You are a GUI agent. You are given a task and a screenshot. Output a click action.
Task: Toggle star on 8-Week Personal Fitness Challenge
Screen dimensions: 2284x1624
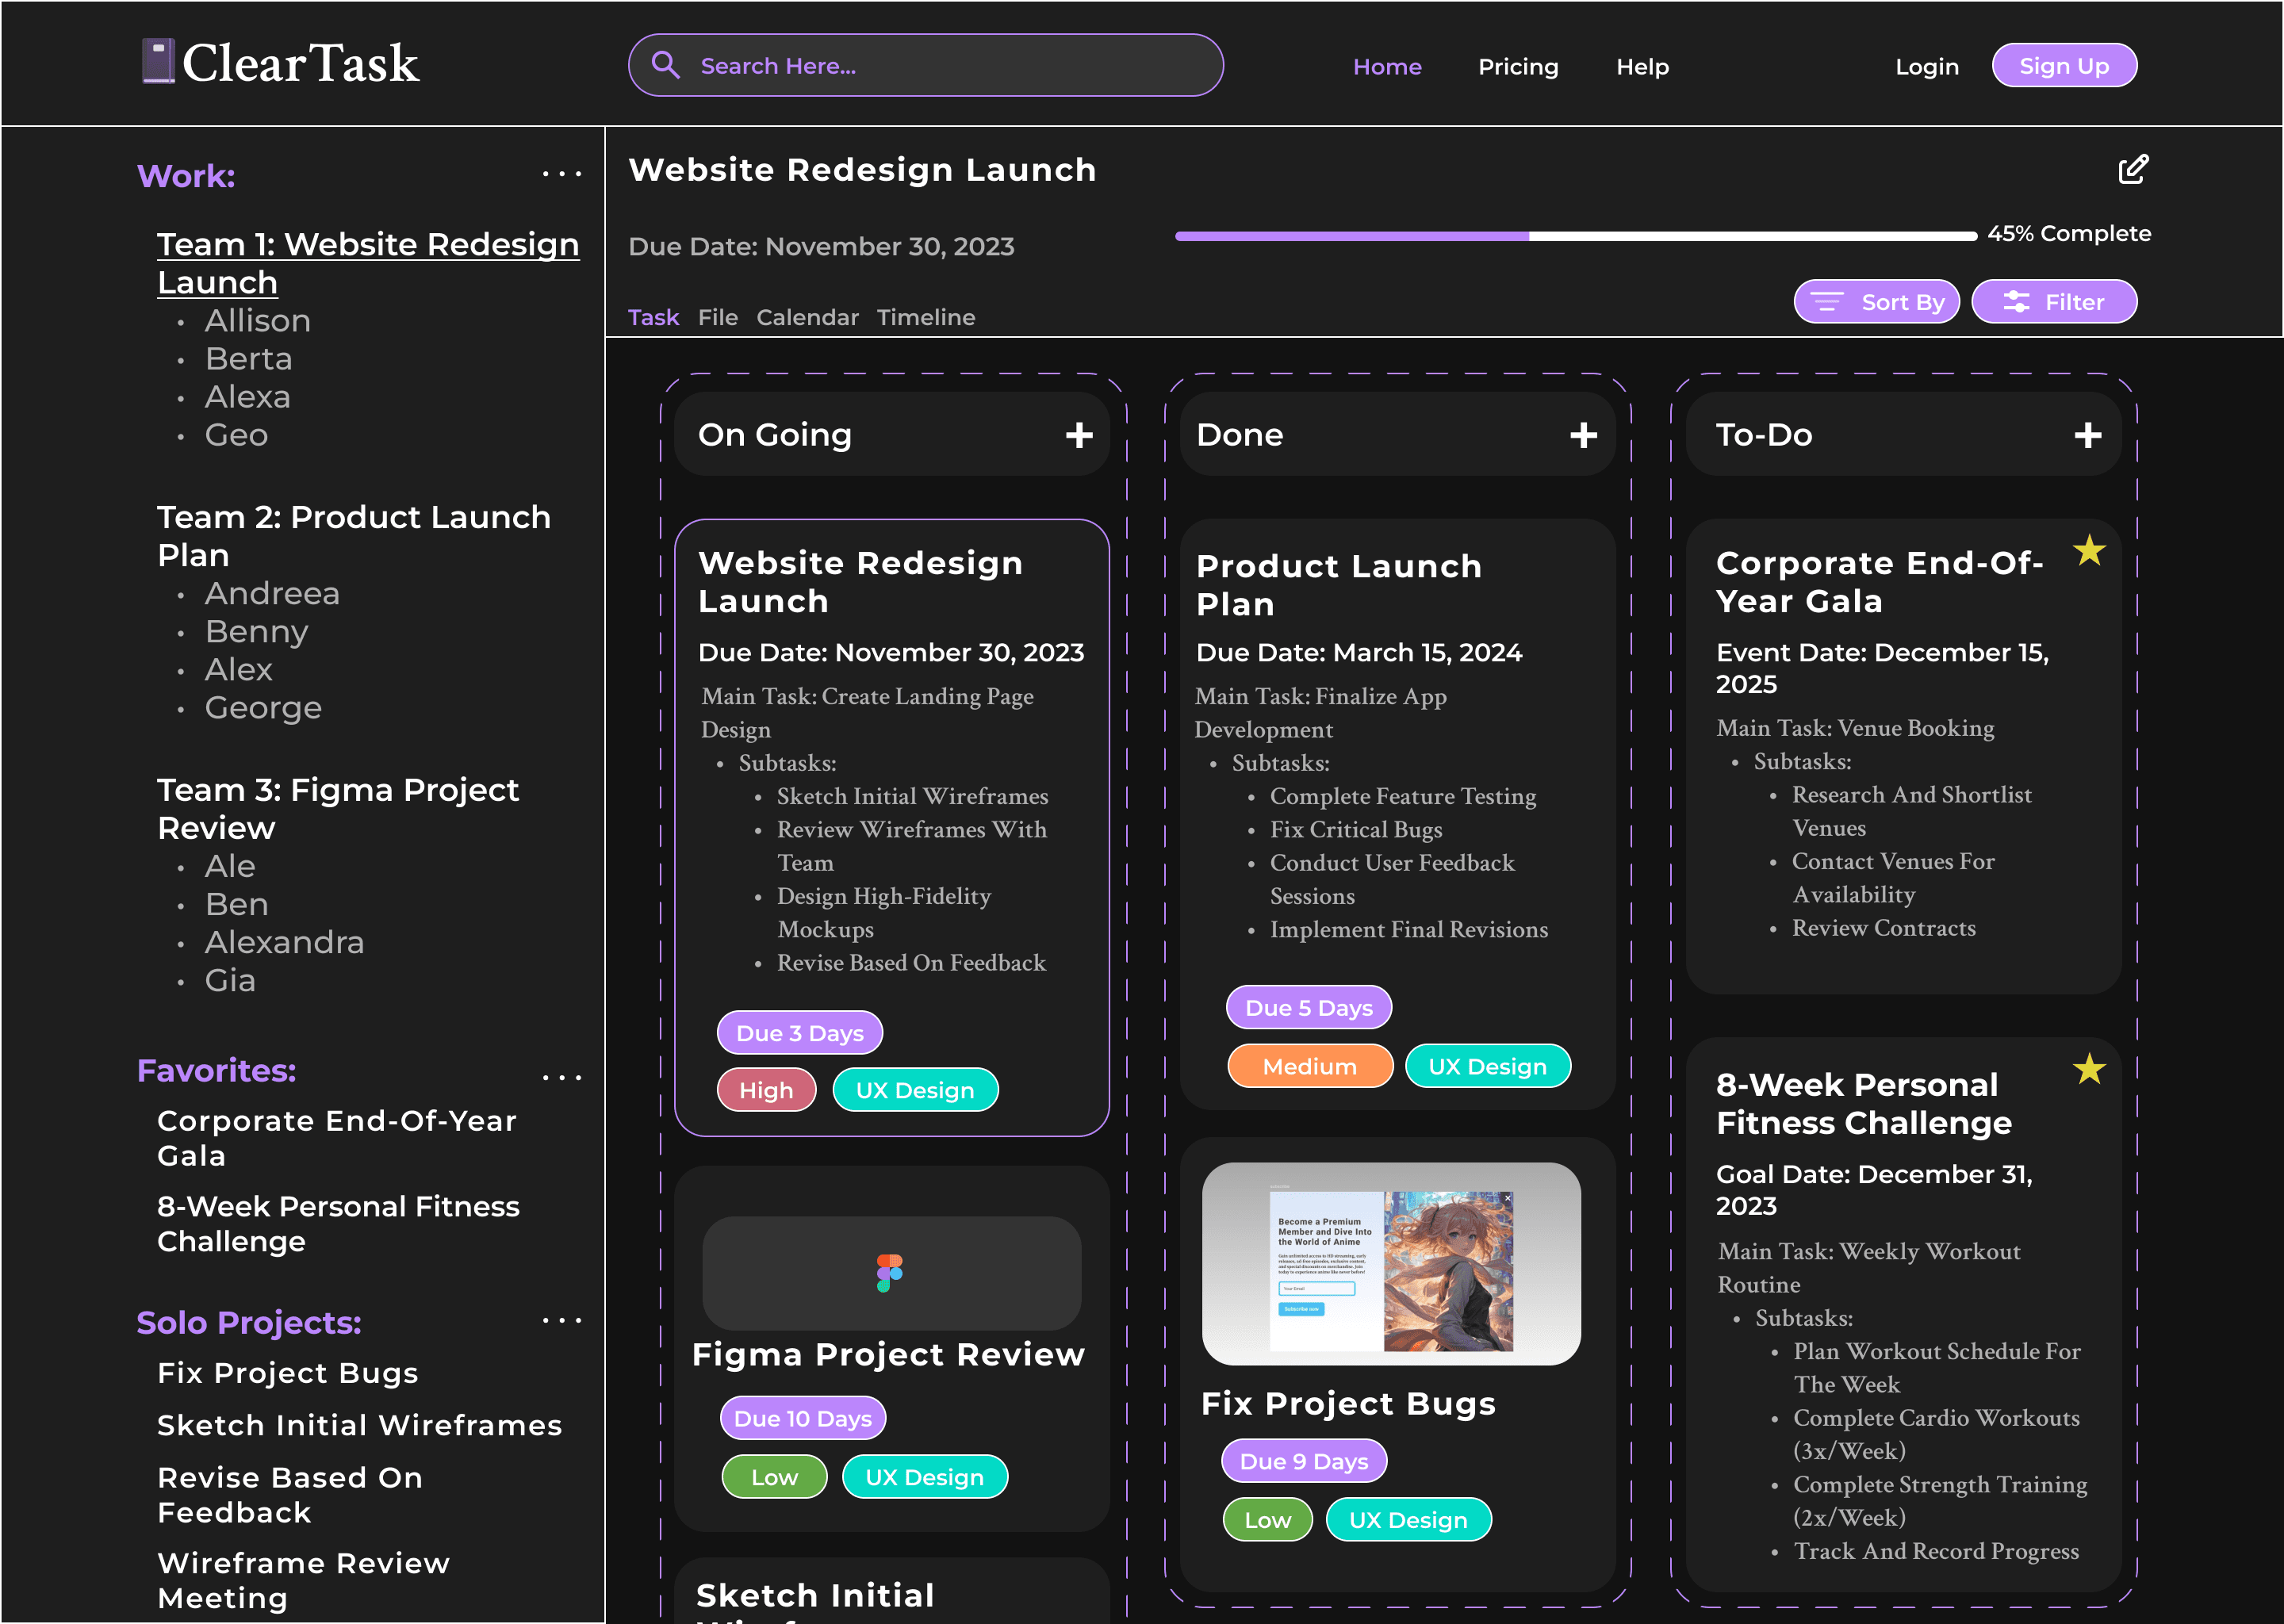coord(2089,1070)
